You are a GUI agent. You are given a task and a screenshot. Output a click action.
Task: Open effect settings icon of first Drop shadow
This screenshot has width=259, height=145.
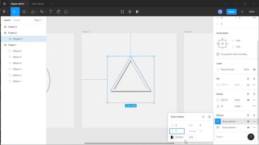[x=218, y=121]
